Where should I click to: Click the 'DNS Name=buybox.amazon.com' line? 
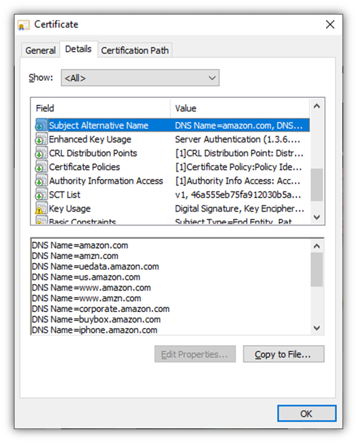point(96,320)
